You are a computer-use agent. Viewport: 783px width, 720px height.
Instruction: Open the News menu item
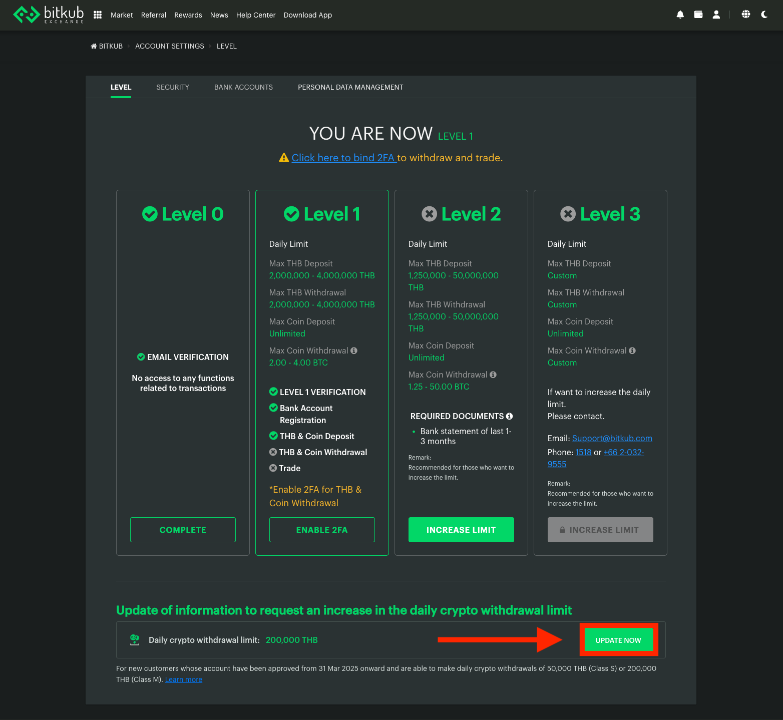219,15
